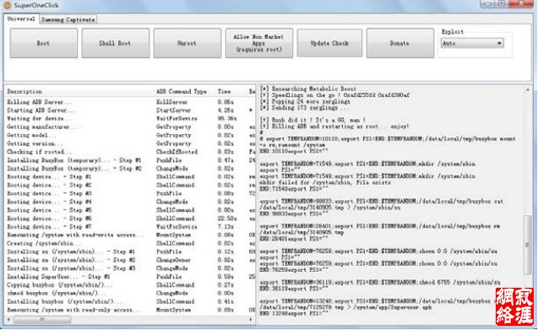Select the Creating /system/xbin row

point(130,243)
